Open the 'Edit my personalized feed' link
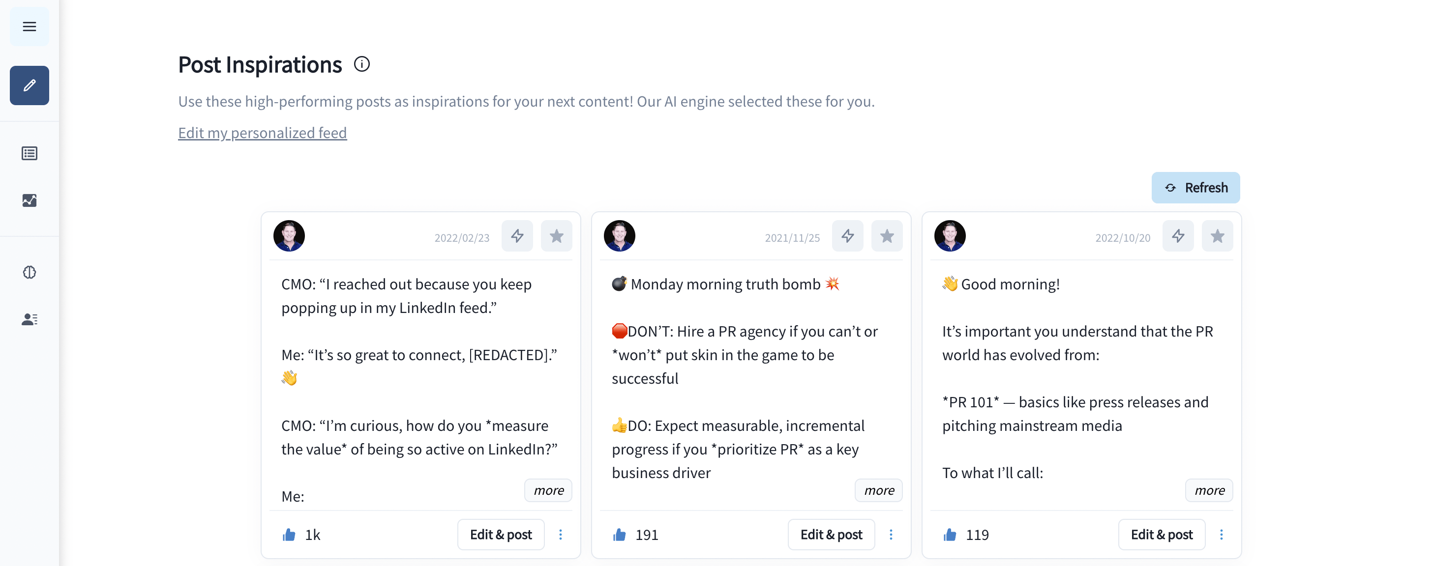 tap(262, 133)
